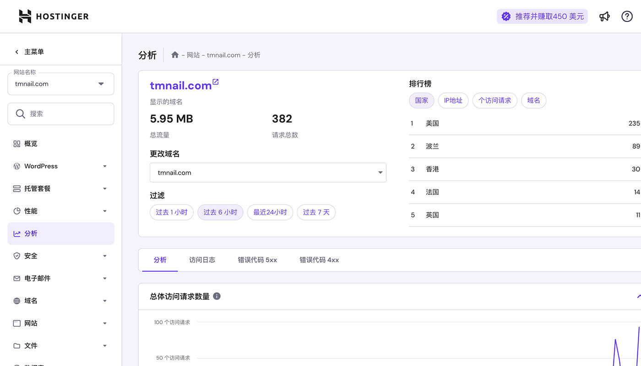Click the 分析 chart line icon in sidebar
Image resolution: width=641 pixels, height=366 pixels.
pos(17,233)
